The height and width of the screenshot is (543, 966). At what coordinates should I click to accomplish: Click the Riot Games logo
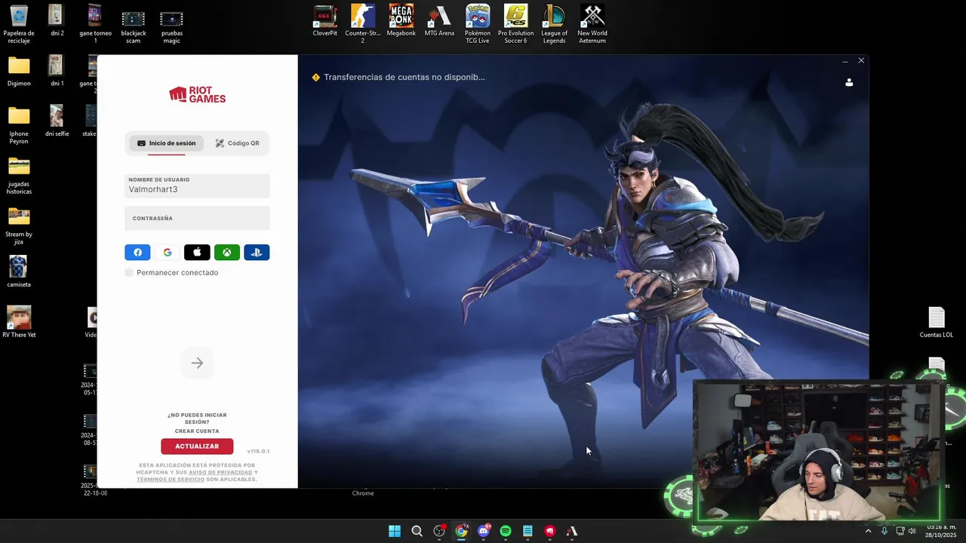[197, 95]
